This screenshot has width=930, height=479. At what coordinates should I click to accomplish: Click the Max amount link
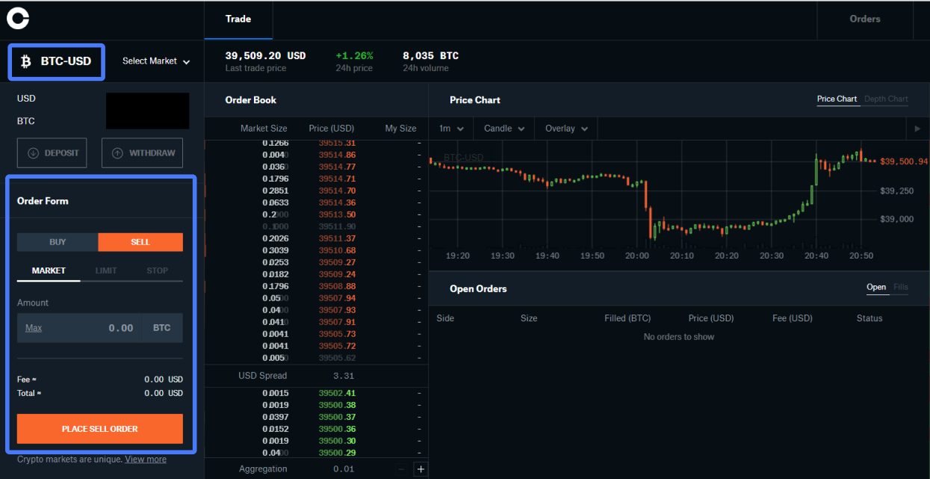pos(34,328)
